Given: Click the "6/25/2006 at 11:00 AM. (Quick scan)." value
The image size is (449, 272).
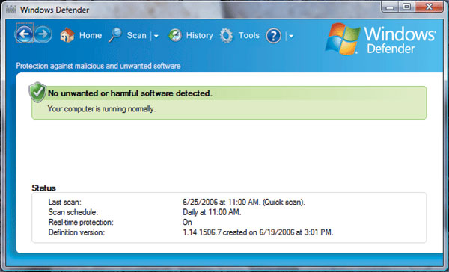Looking at the screenshot, I should (x=244, y=203).
